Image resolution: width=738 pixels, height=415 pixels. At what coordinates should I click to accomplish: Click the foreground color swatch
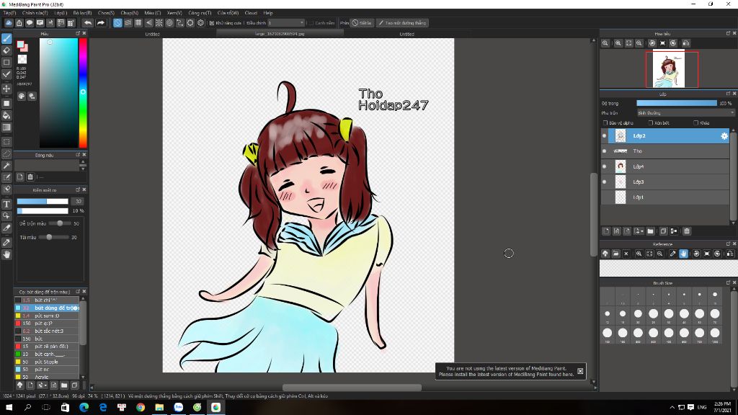[x=20, y=44]
